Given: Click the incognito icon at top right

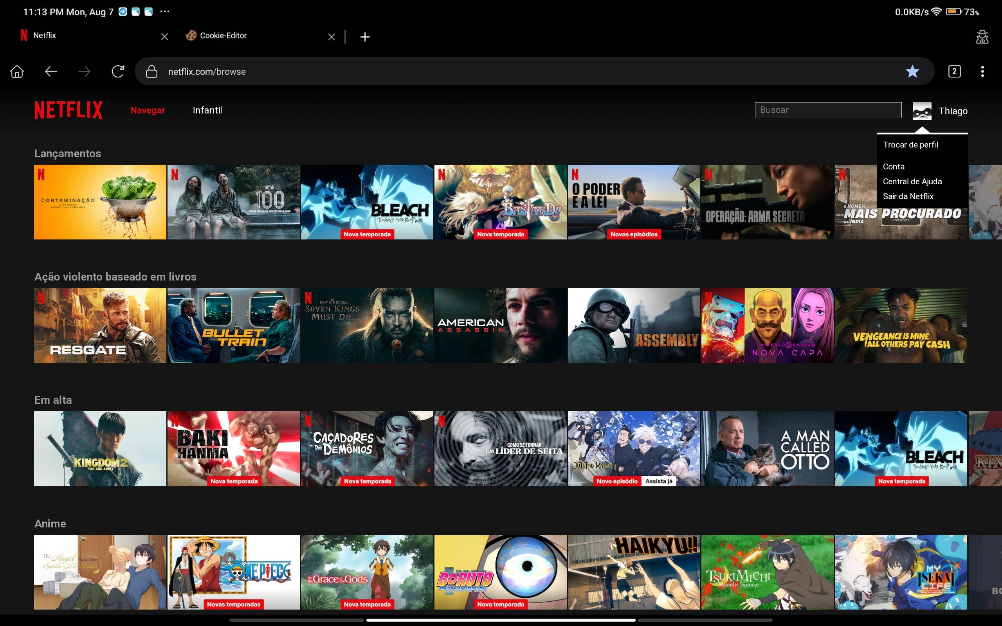Looking at the screenshot, I should click(x=982, y=37).
